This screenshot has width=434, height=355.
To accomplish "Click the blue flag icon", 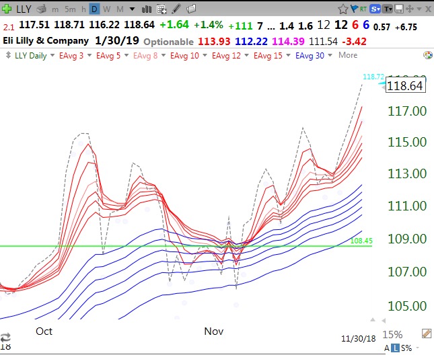I will (354, 9).
